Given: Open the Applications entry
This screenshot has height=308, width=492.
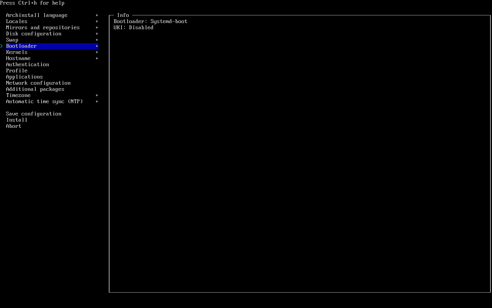Looking at the screenshot, I should click(24, 77).
